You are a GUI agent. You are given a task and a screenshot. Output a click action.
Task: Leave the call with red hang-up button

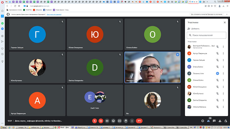(139, 121)
